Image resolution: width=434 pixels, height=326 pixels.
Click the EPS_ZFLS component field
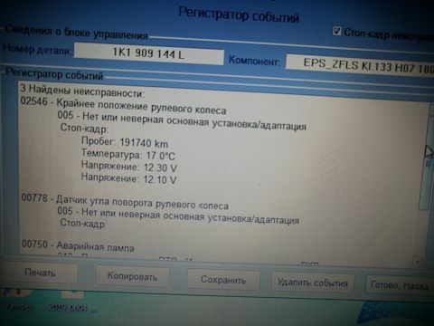(360, 64)
